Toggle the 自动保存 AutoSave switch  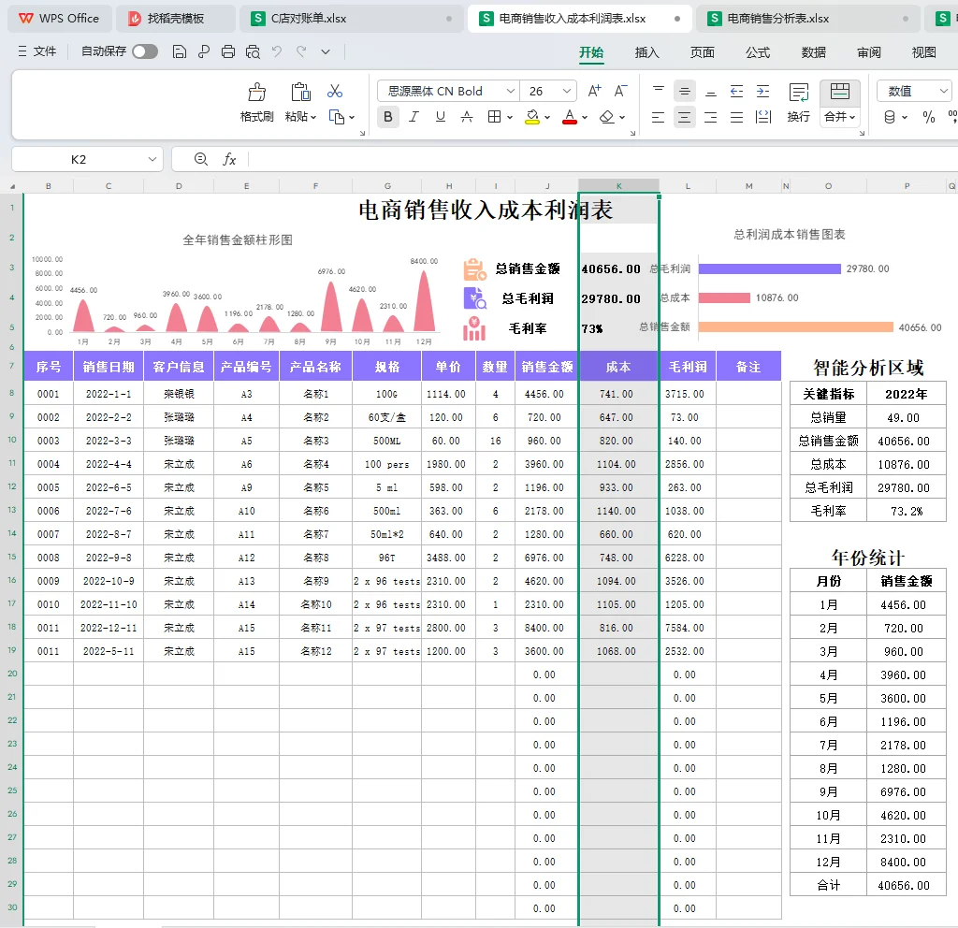146,51
